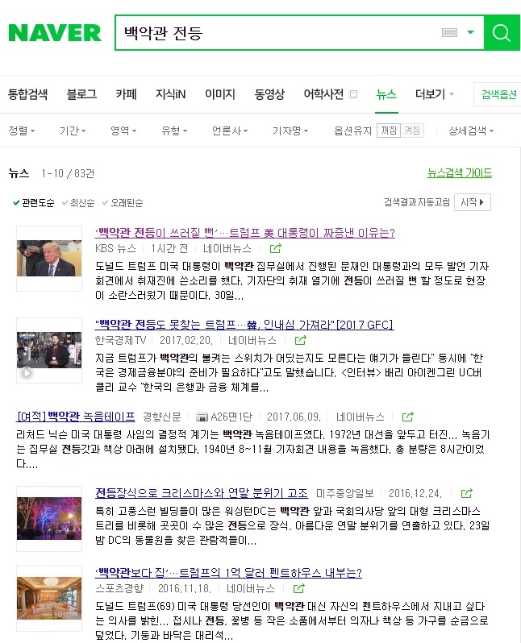This screenshot has width=521, height=643.
Task: Click 시작 for auto-refresh of results
Action: point(473,202)
